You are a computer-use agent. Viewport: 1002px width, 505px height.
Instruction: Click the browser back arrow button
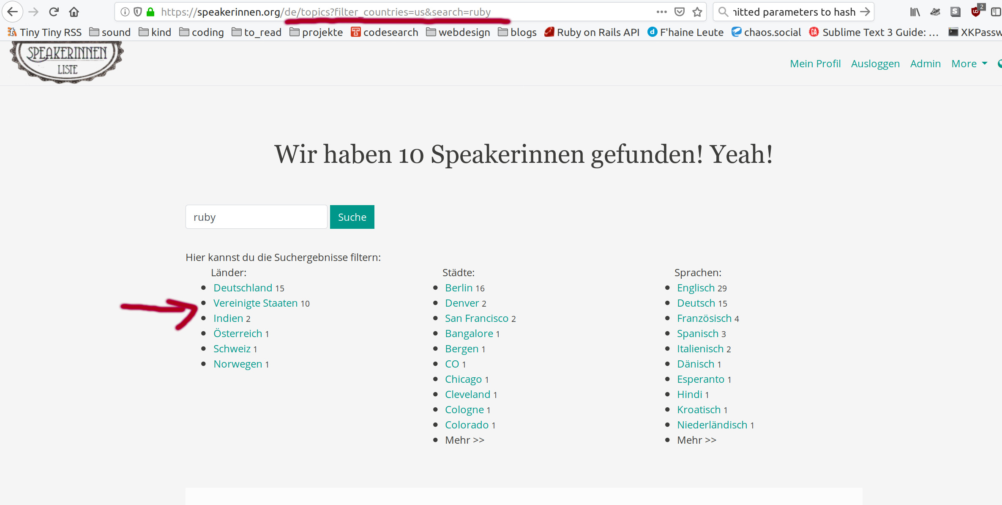pyautogui.click(x=12, y=12)
